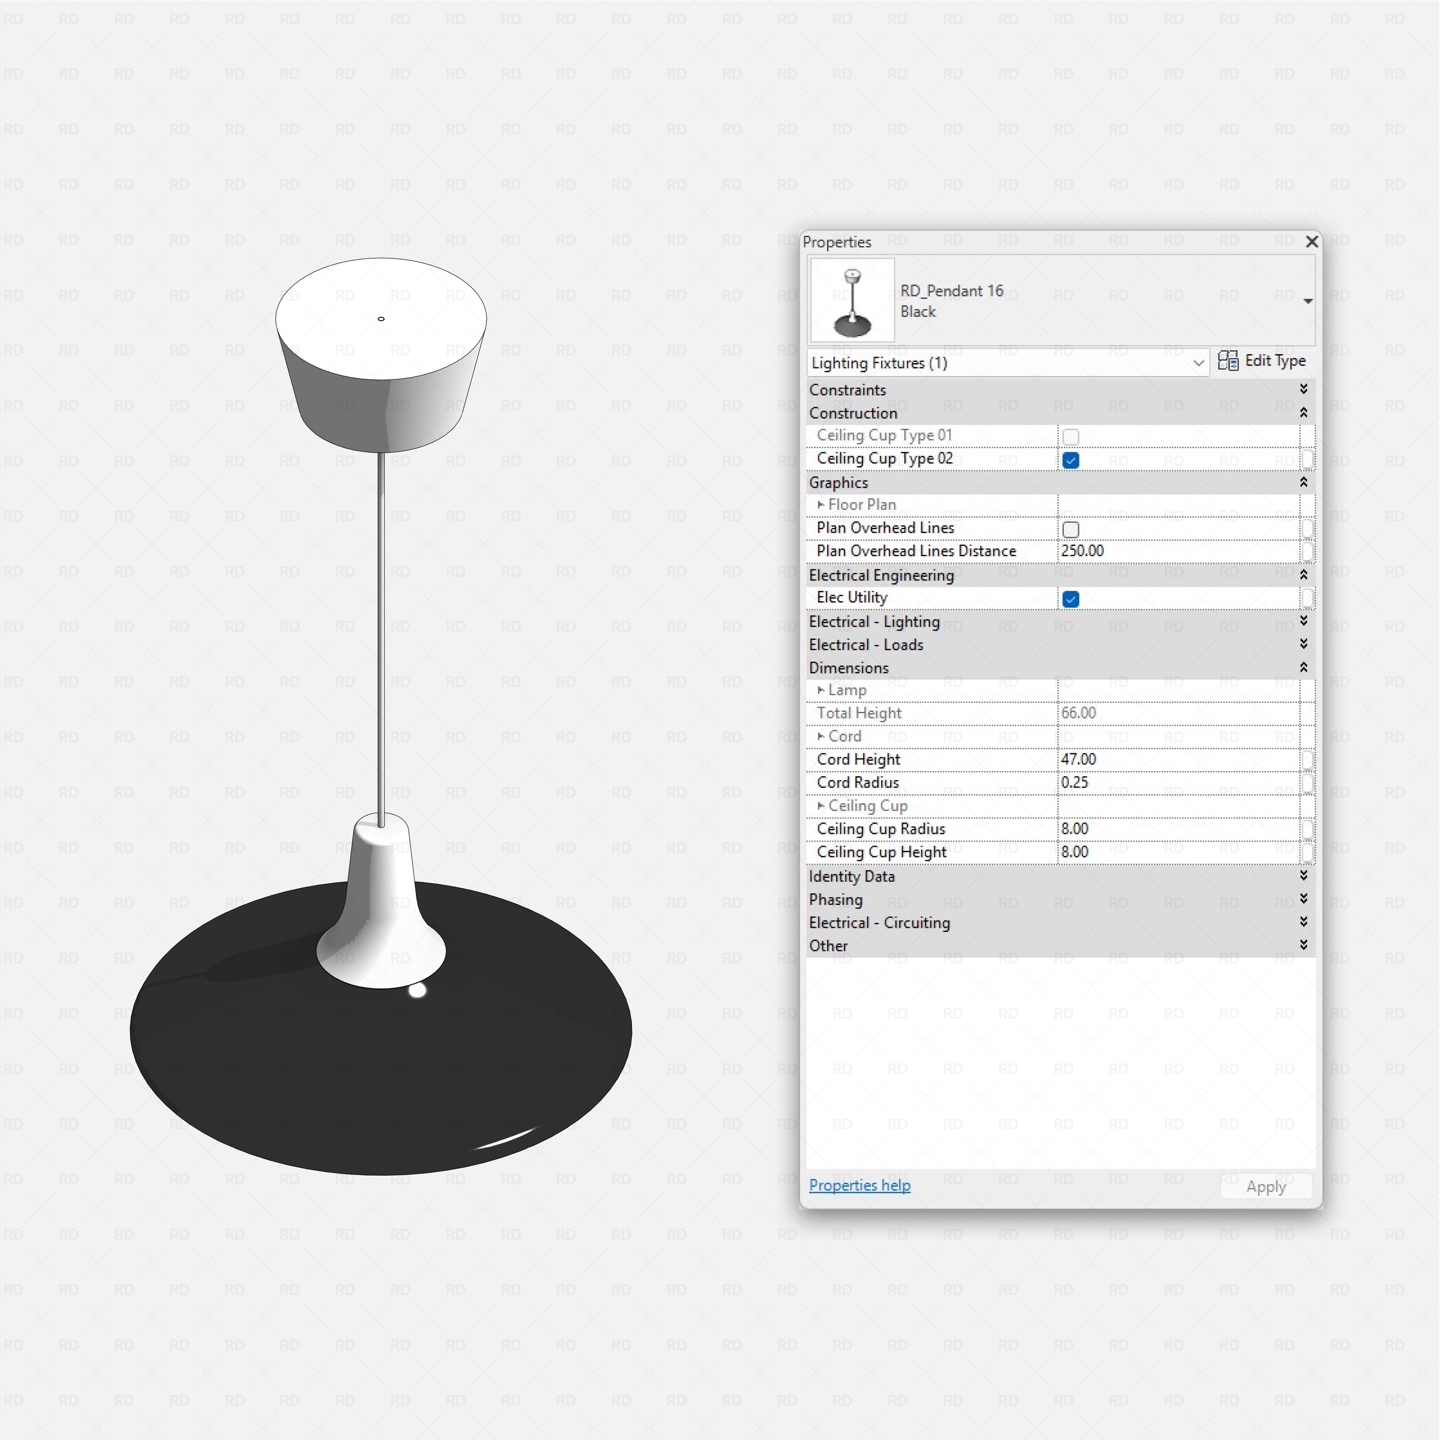The height and width of the screenshot is (1440, 1440).
Task: Click the RD_Pendant 16 type thumbnail
Action: click(x=852, y=300)
